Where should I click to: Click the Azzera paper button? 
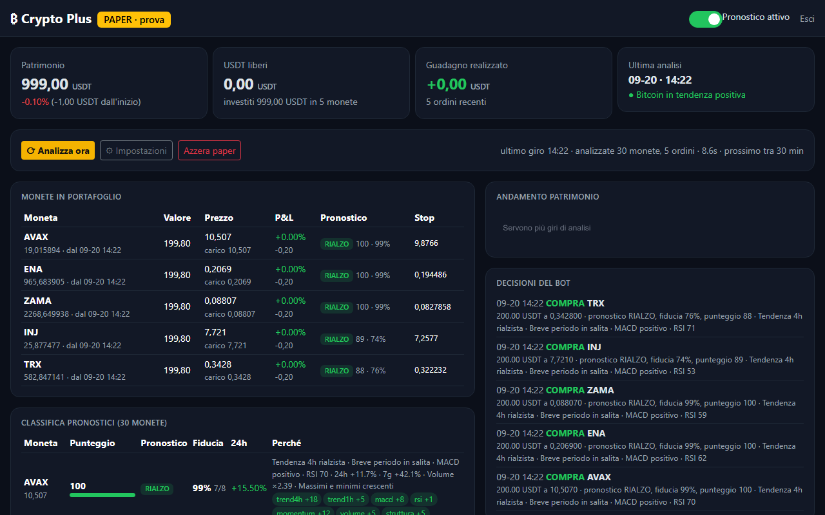(209, 151)
